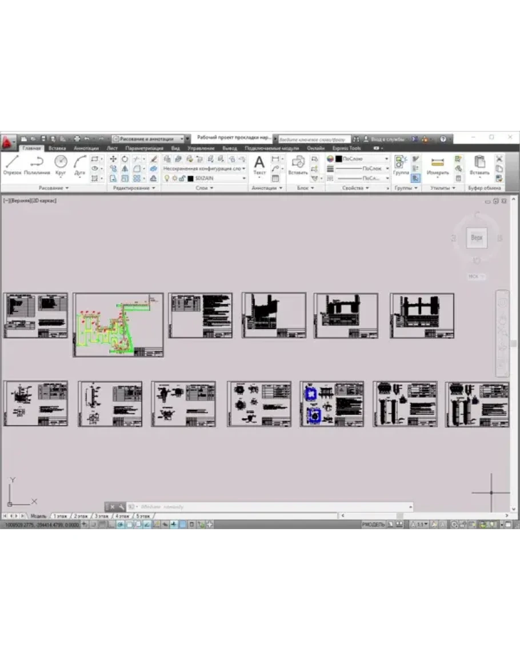Open the Измерить measure tool
Image resolution: width=520 pixels, height=660 pixels.
pos(438,165)
